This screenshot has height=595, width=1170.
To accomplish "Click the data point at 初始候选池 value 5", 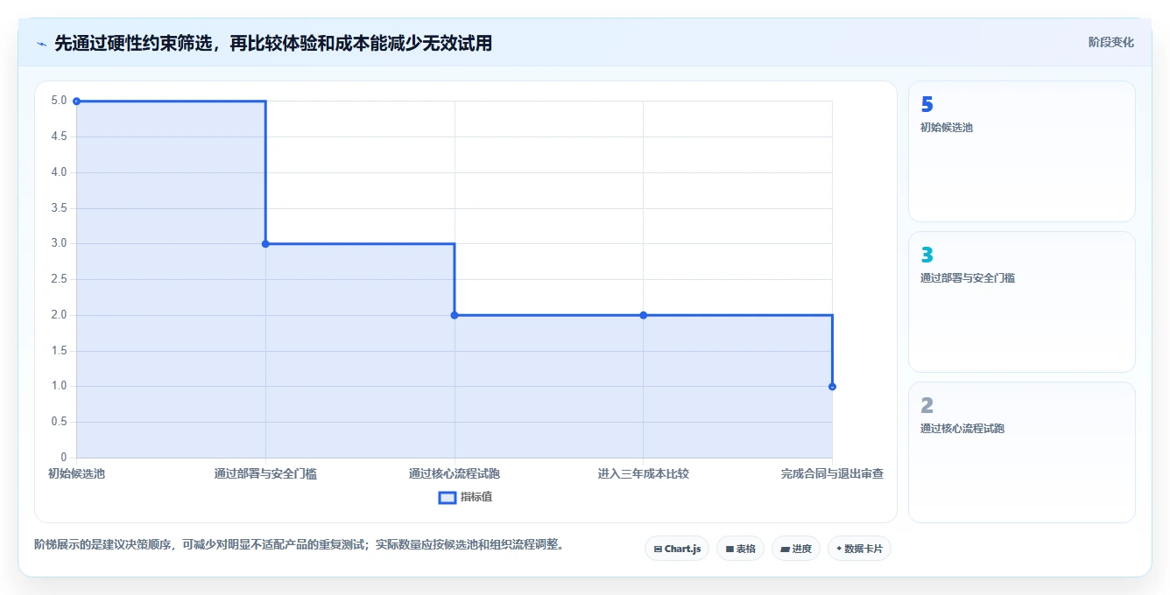I will pos(76,101).
